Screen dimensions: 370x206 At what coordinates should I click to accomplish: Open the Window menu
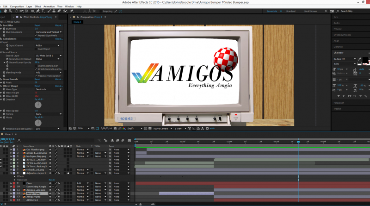[x=69, y=6]
